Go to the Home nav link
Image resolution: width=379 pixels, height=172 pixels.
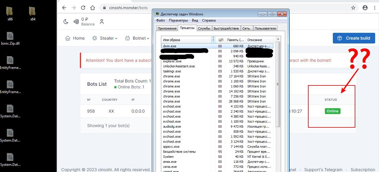point(79,38)
